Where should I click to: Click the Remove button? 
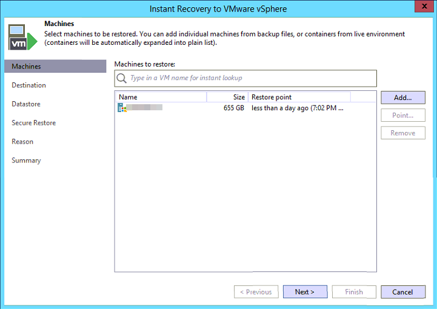(x=403, y=133)
